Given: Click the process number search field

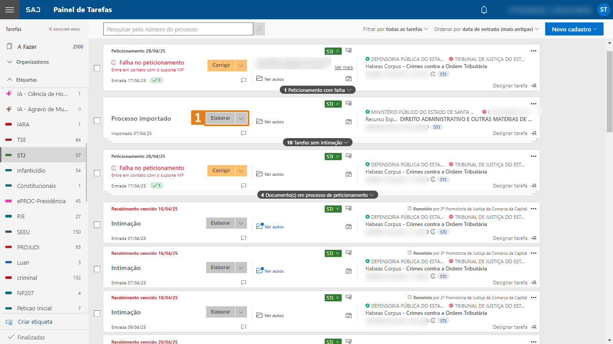Looking at the screenshot, I should tap(178, 29).
